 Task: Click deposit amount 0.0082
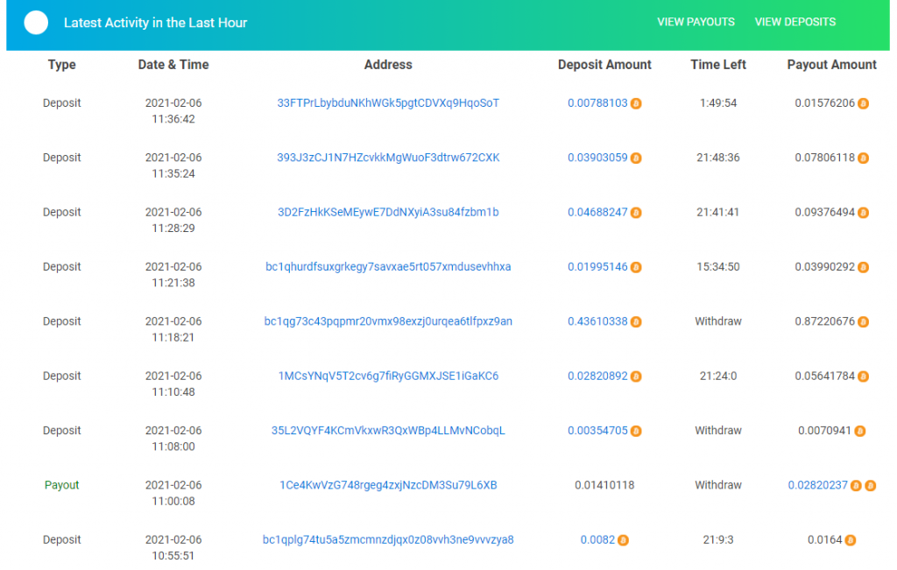[x=597, y=539]
